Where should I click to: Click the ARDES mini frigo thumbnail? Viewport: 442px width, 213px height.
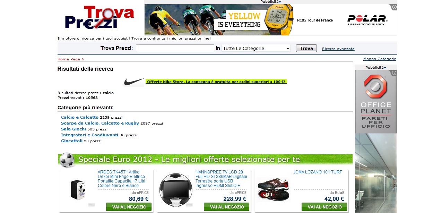(78, 189)
